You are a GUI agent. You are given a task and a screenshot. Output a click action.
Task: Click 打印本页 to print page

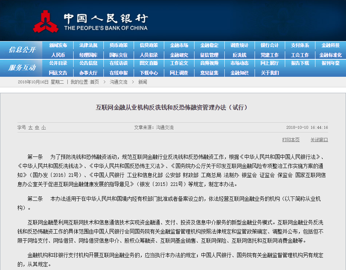coord(291,140)
